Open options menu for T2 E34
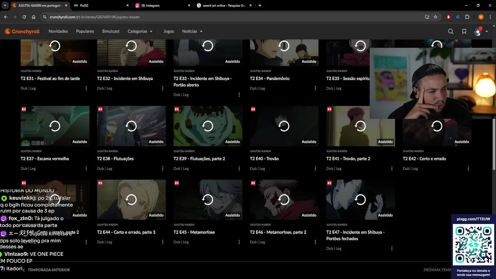496x279 pixels. click(x=315, y=88)
